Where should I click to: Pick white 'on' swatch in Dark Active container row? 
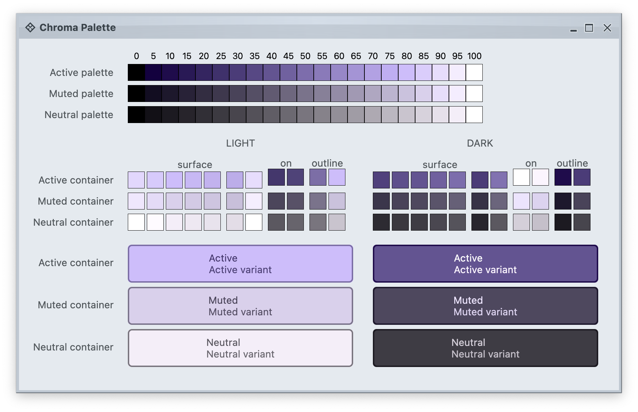click(x=521, y=177)
